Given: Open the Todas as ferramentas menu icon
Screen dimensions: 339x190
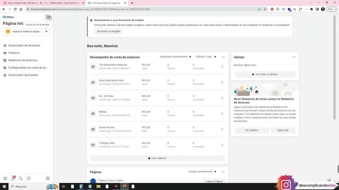Looking at the screenshot, I should [48, 17].
